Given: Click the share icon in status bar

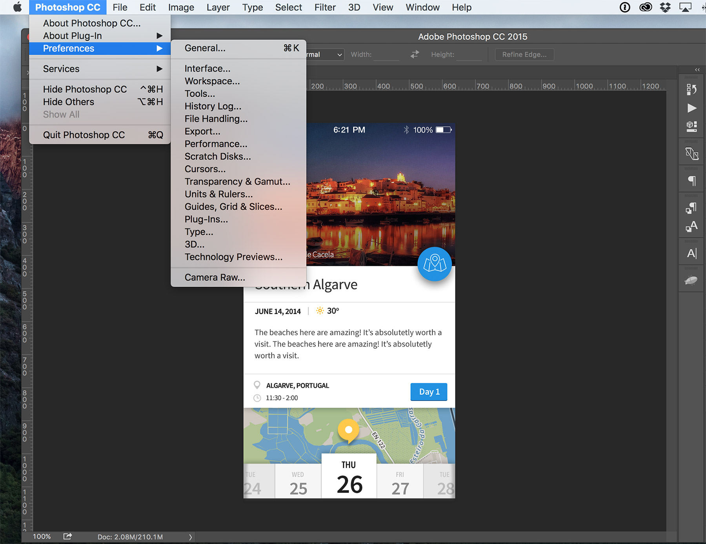Looking at the screenshot, I should pos(67,536).
